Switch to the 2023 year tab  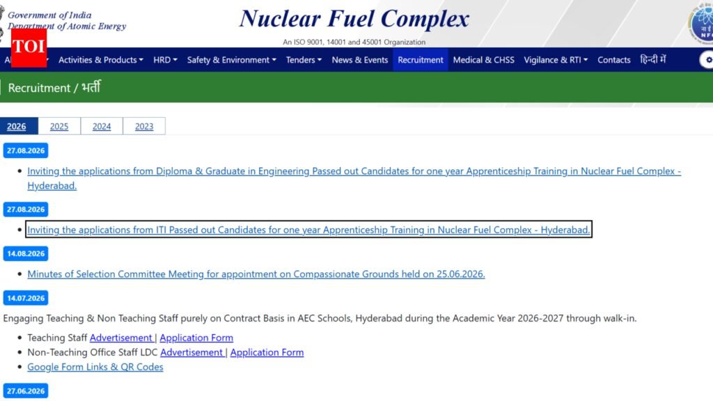[x=144, y=127]
